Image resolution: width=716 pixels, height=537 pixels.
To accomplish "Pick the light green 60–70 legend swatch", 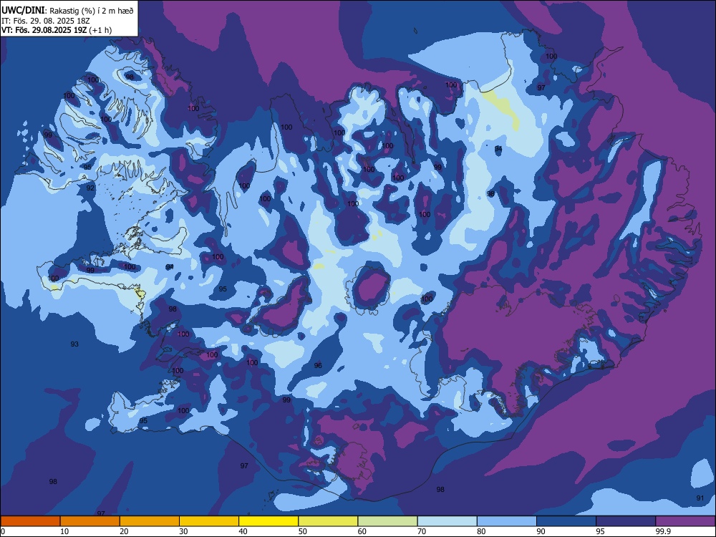I will (387, 521).
